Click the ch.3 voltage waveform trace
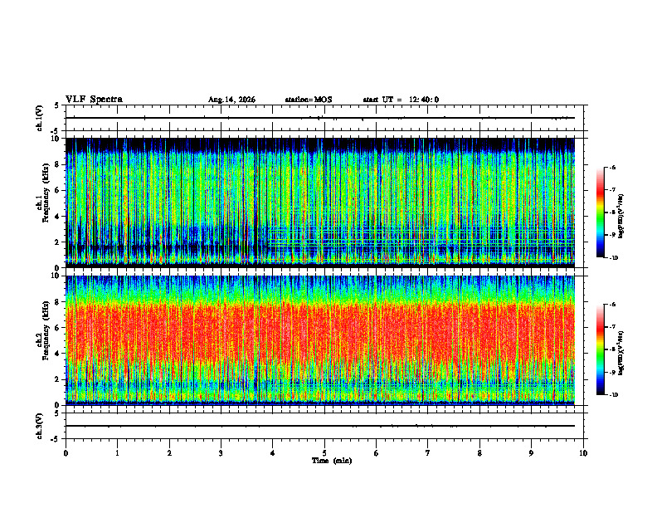Screen dimensions: 657x508 click(320, 426)
